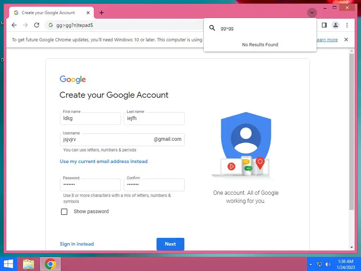Open a new tab with the plus icon
Viewport: 361px width, 271px height.
tap(102, 13)
